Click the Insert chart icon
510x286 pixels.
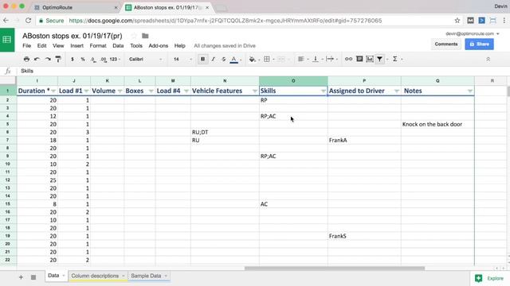370,59
